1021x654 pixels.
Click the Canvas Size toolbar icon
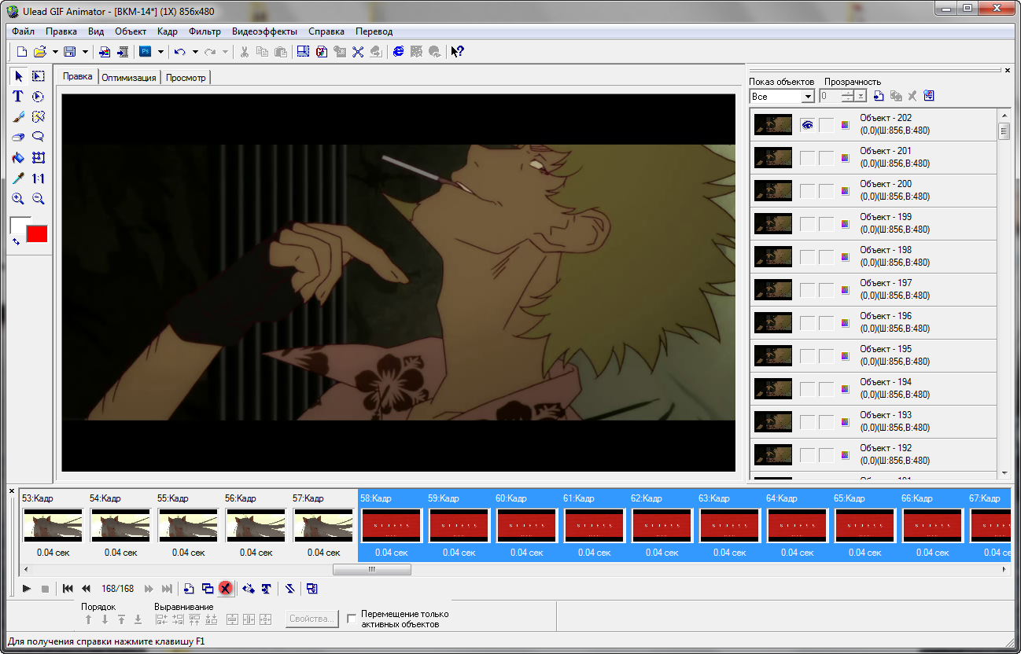coord(303,52)
